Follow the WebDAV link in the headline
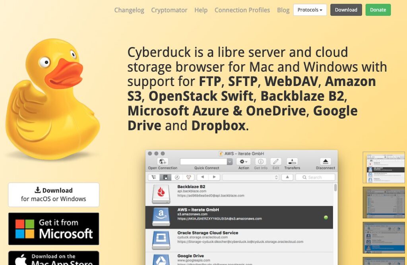Screen dimensions: 407x265 coord(291,81)
